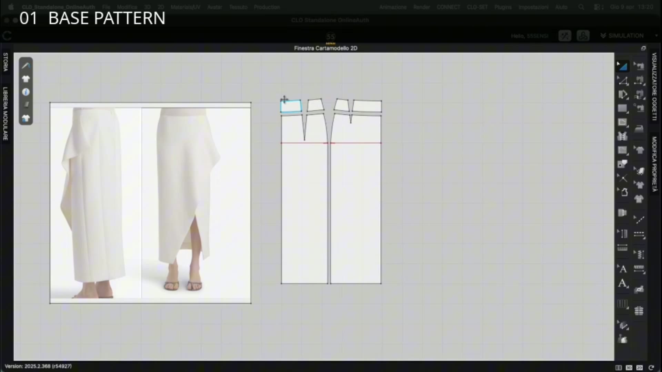Choose the Rectangle pattern tool
This screenshot has width=662, height=372.
(623, 108)
